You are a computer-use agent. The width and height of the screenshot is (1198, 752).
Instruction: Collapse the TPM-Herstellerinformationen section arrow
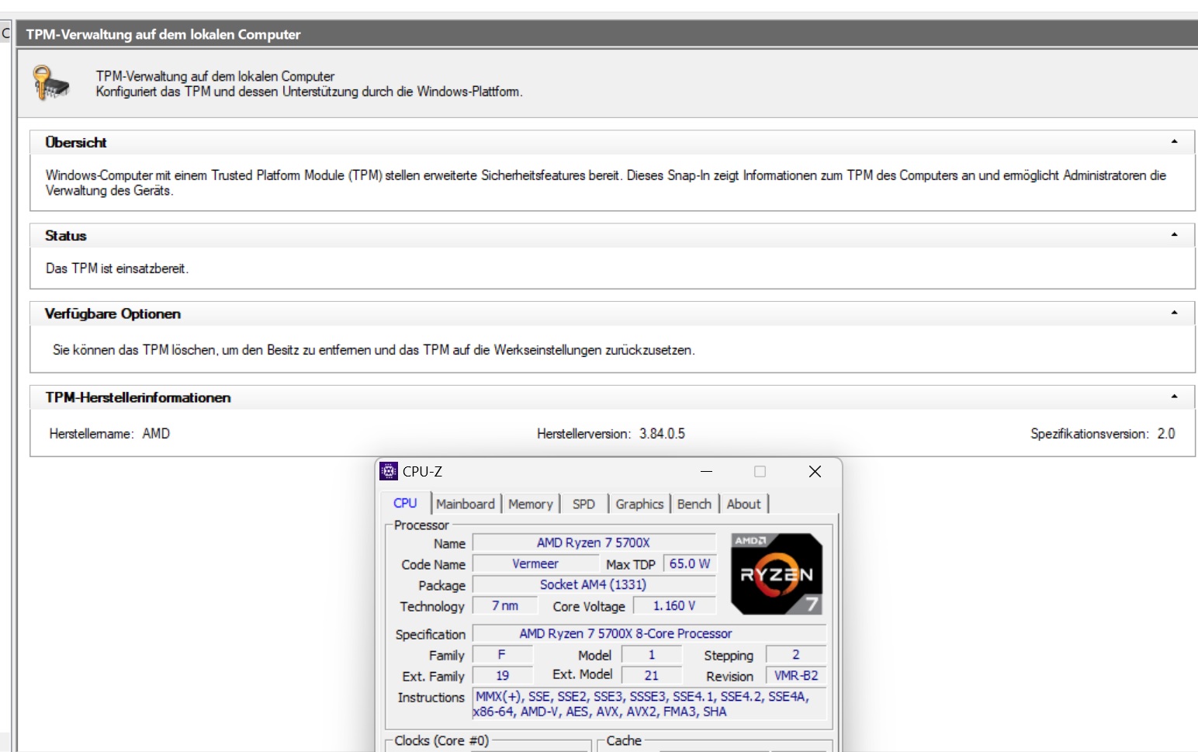point(1174,397)
